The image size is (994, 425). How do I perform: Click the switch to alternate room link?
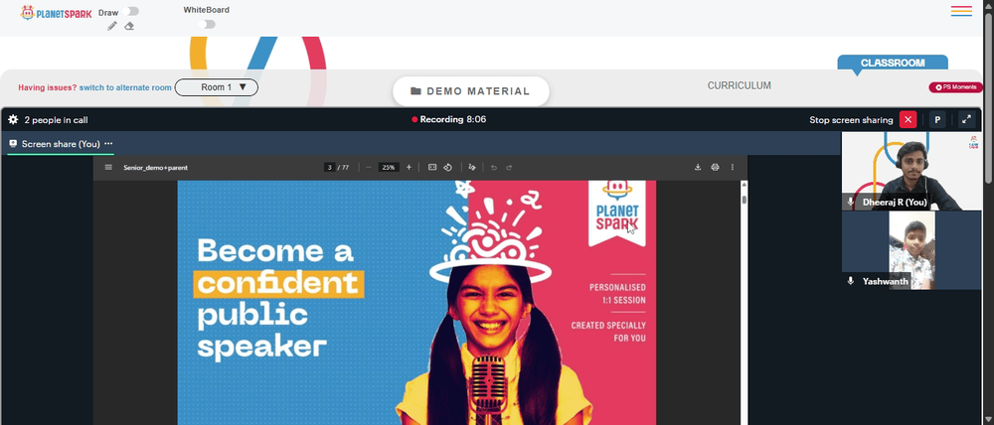125,87
